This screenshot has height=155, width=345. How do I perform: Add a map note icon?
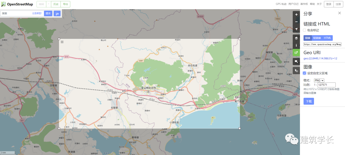coord(296,61)
